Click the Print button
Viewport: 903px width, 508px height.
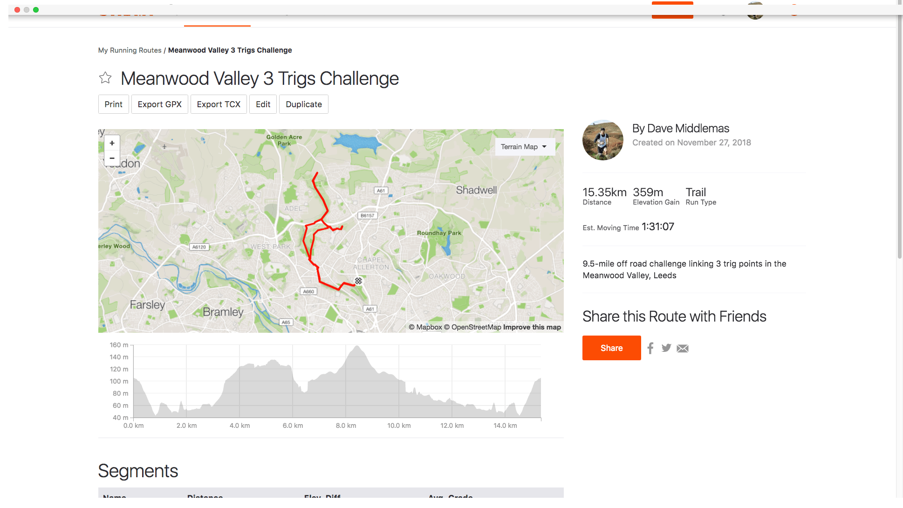114,104
